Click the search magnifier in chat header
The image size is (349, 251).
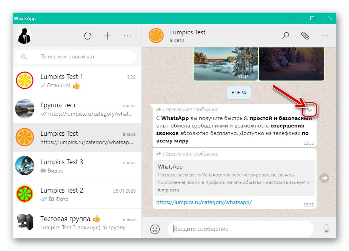[285, 36]
